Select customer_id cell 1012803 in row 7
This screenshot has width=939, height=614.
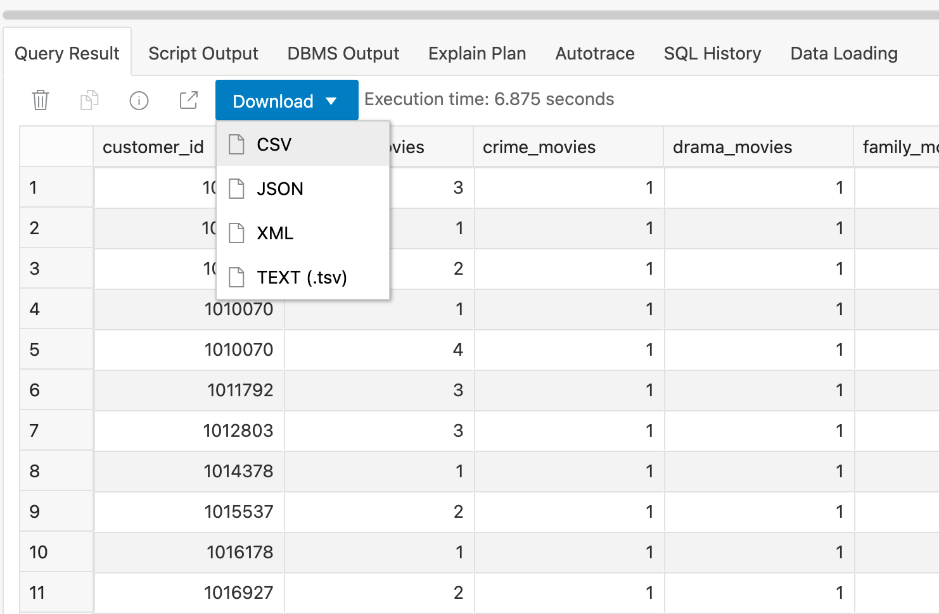coord(238,430)
